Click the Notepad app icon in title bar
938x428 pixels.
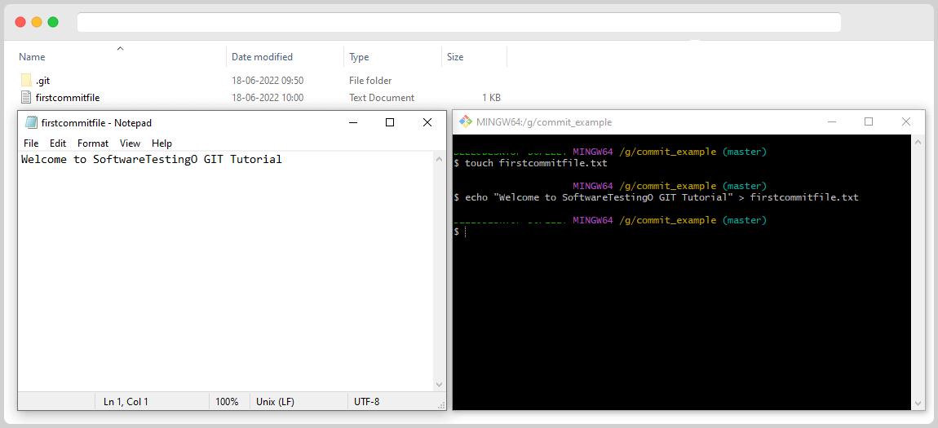tap(31, 122)
